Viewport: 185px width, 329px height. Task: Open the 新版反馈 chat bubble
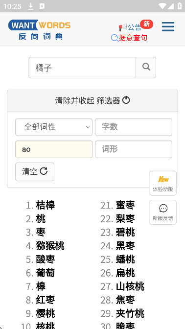163,212
